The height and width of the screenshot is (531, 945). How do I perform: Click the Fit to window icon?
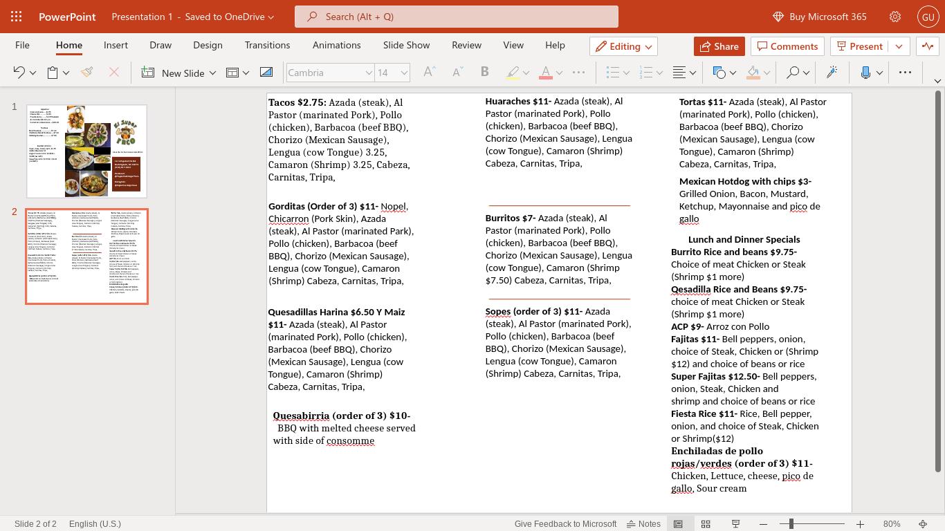point(923,524)
